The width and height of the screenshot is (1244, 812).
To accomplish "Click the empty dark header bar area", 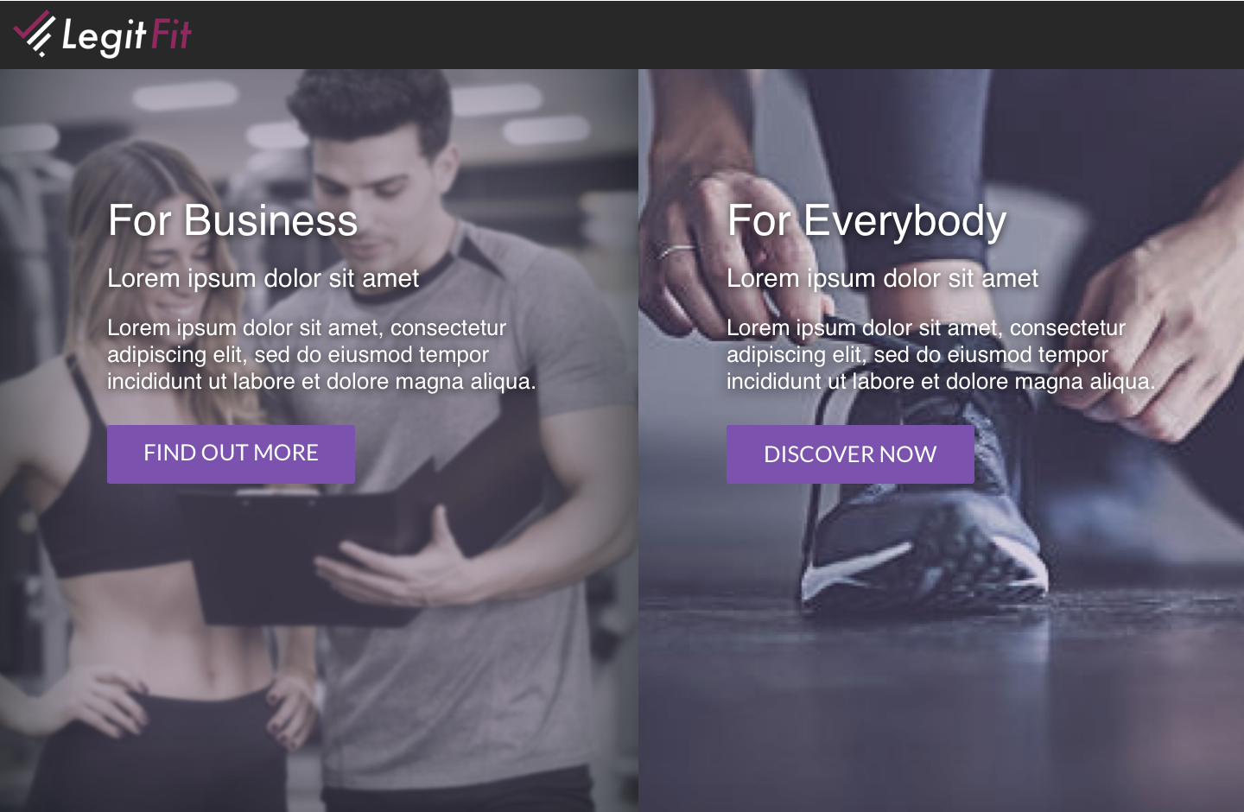I will (x=717, y=35).
